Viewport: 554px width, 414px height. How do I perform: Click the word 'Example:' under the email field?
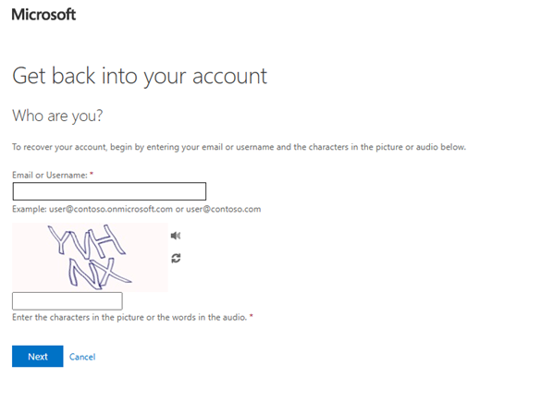point(30,209)
